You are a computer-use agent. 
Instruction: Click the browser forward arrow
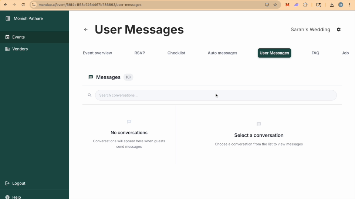14,4
